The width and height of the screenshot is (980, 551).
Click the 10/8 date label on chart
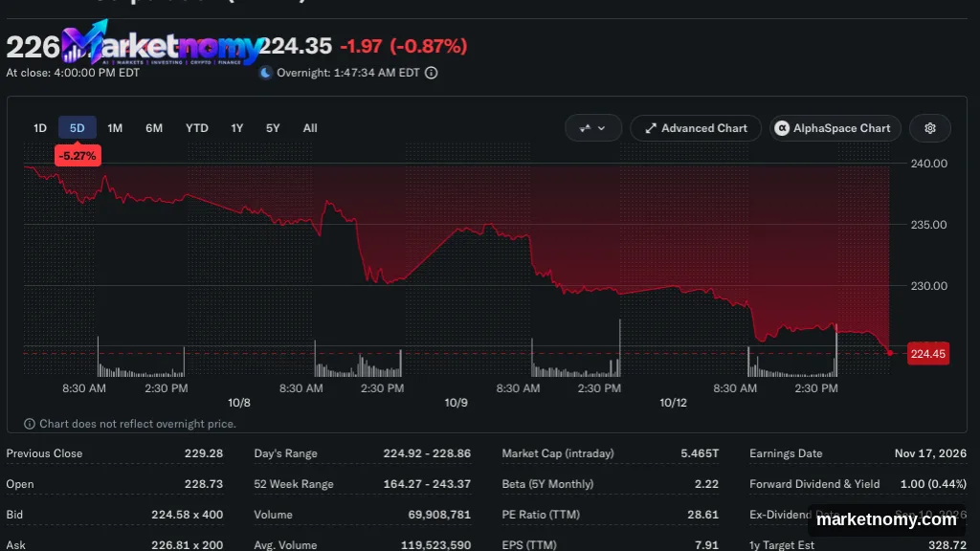click(238, 403)
